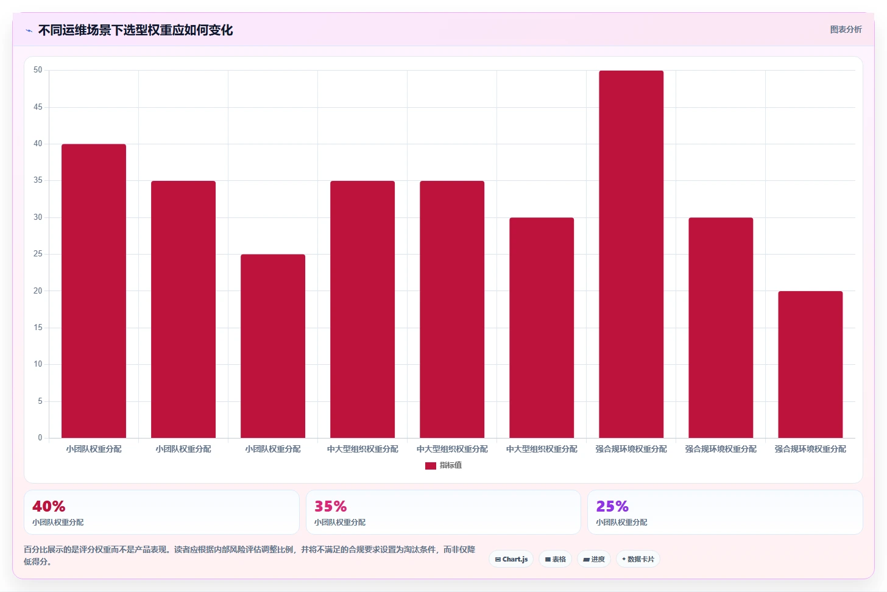
Task: Click the 强合规环境权重分配 bar reaching 20
Action: tap(810, 364)
